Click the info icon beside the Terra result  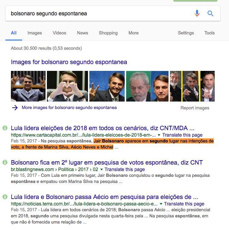[5, 197]
